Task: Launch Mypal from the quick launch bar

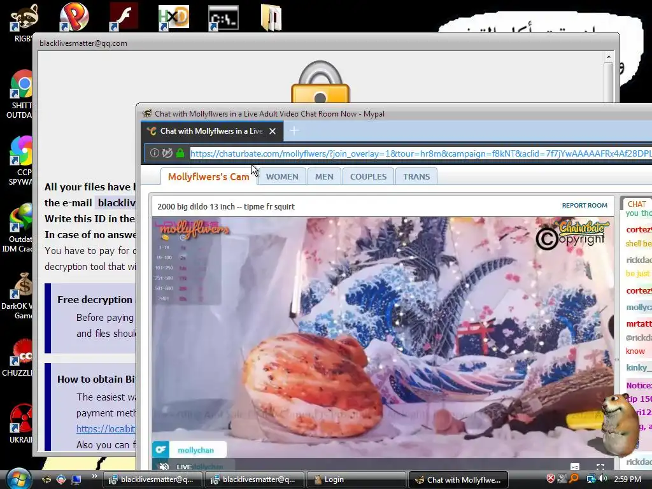Action: (46, 479)
